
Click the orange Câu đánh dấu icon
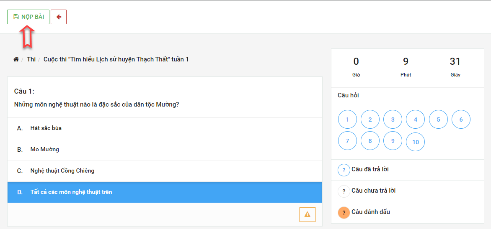click(344, 212)
